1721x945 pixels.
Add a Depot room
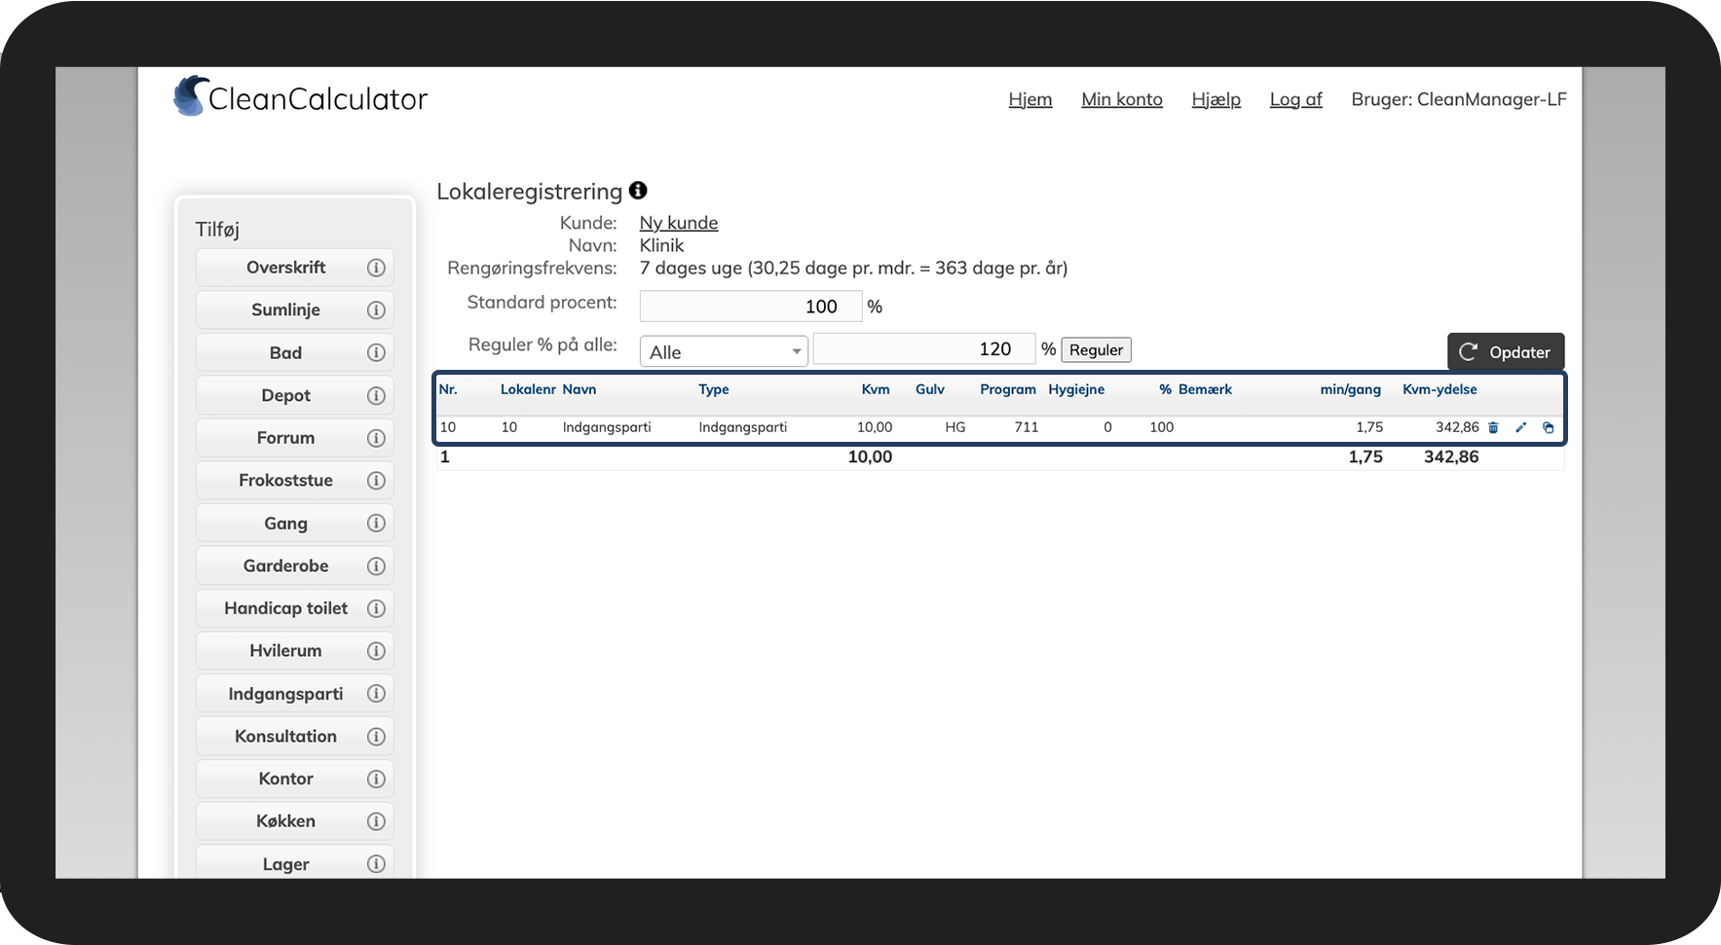pyautogui.click(x=295, y=395)
